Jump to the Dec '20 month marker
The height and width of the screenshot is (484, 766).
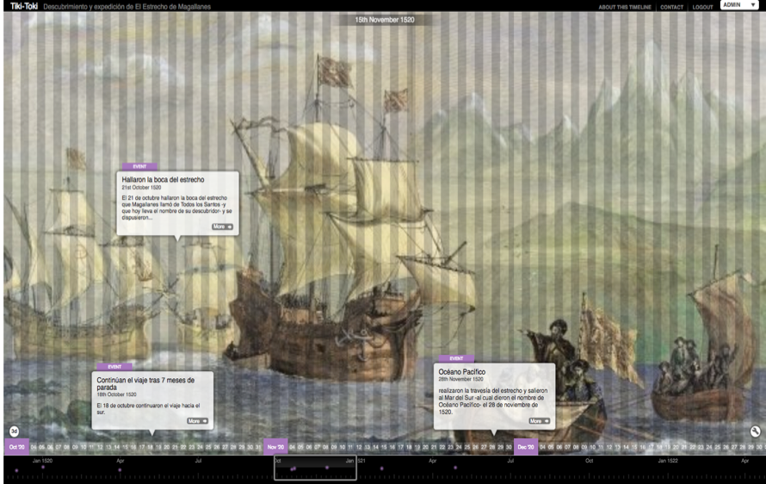pos(526,447)
